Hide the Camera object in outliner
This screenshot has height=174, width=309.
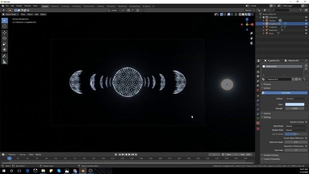click(x=306, y=20)
